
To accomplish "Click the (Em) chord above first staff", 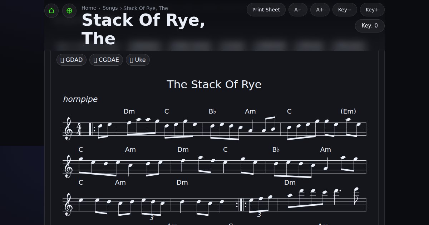I will (348, 111).
